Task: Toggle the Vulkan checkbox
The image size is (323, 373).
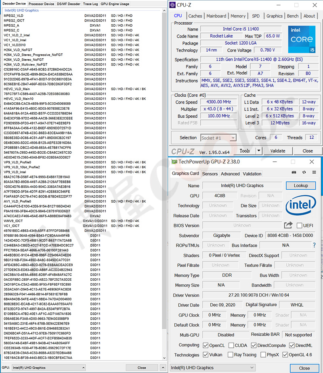Action: click(206, 355)
